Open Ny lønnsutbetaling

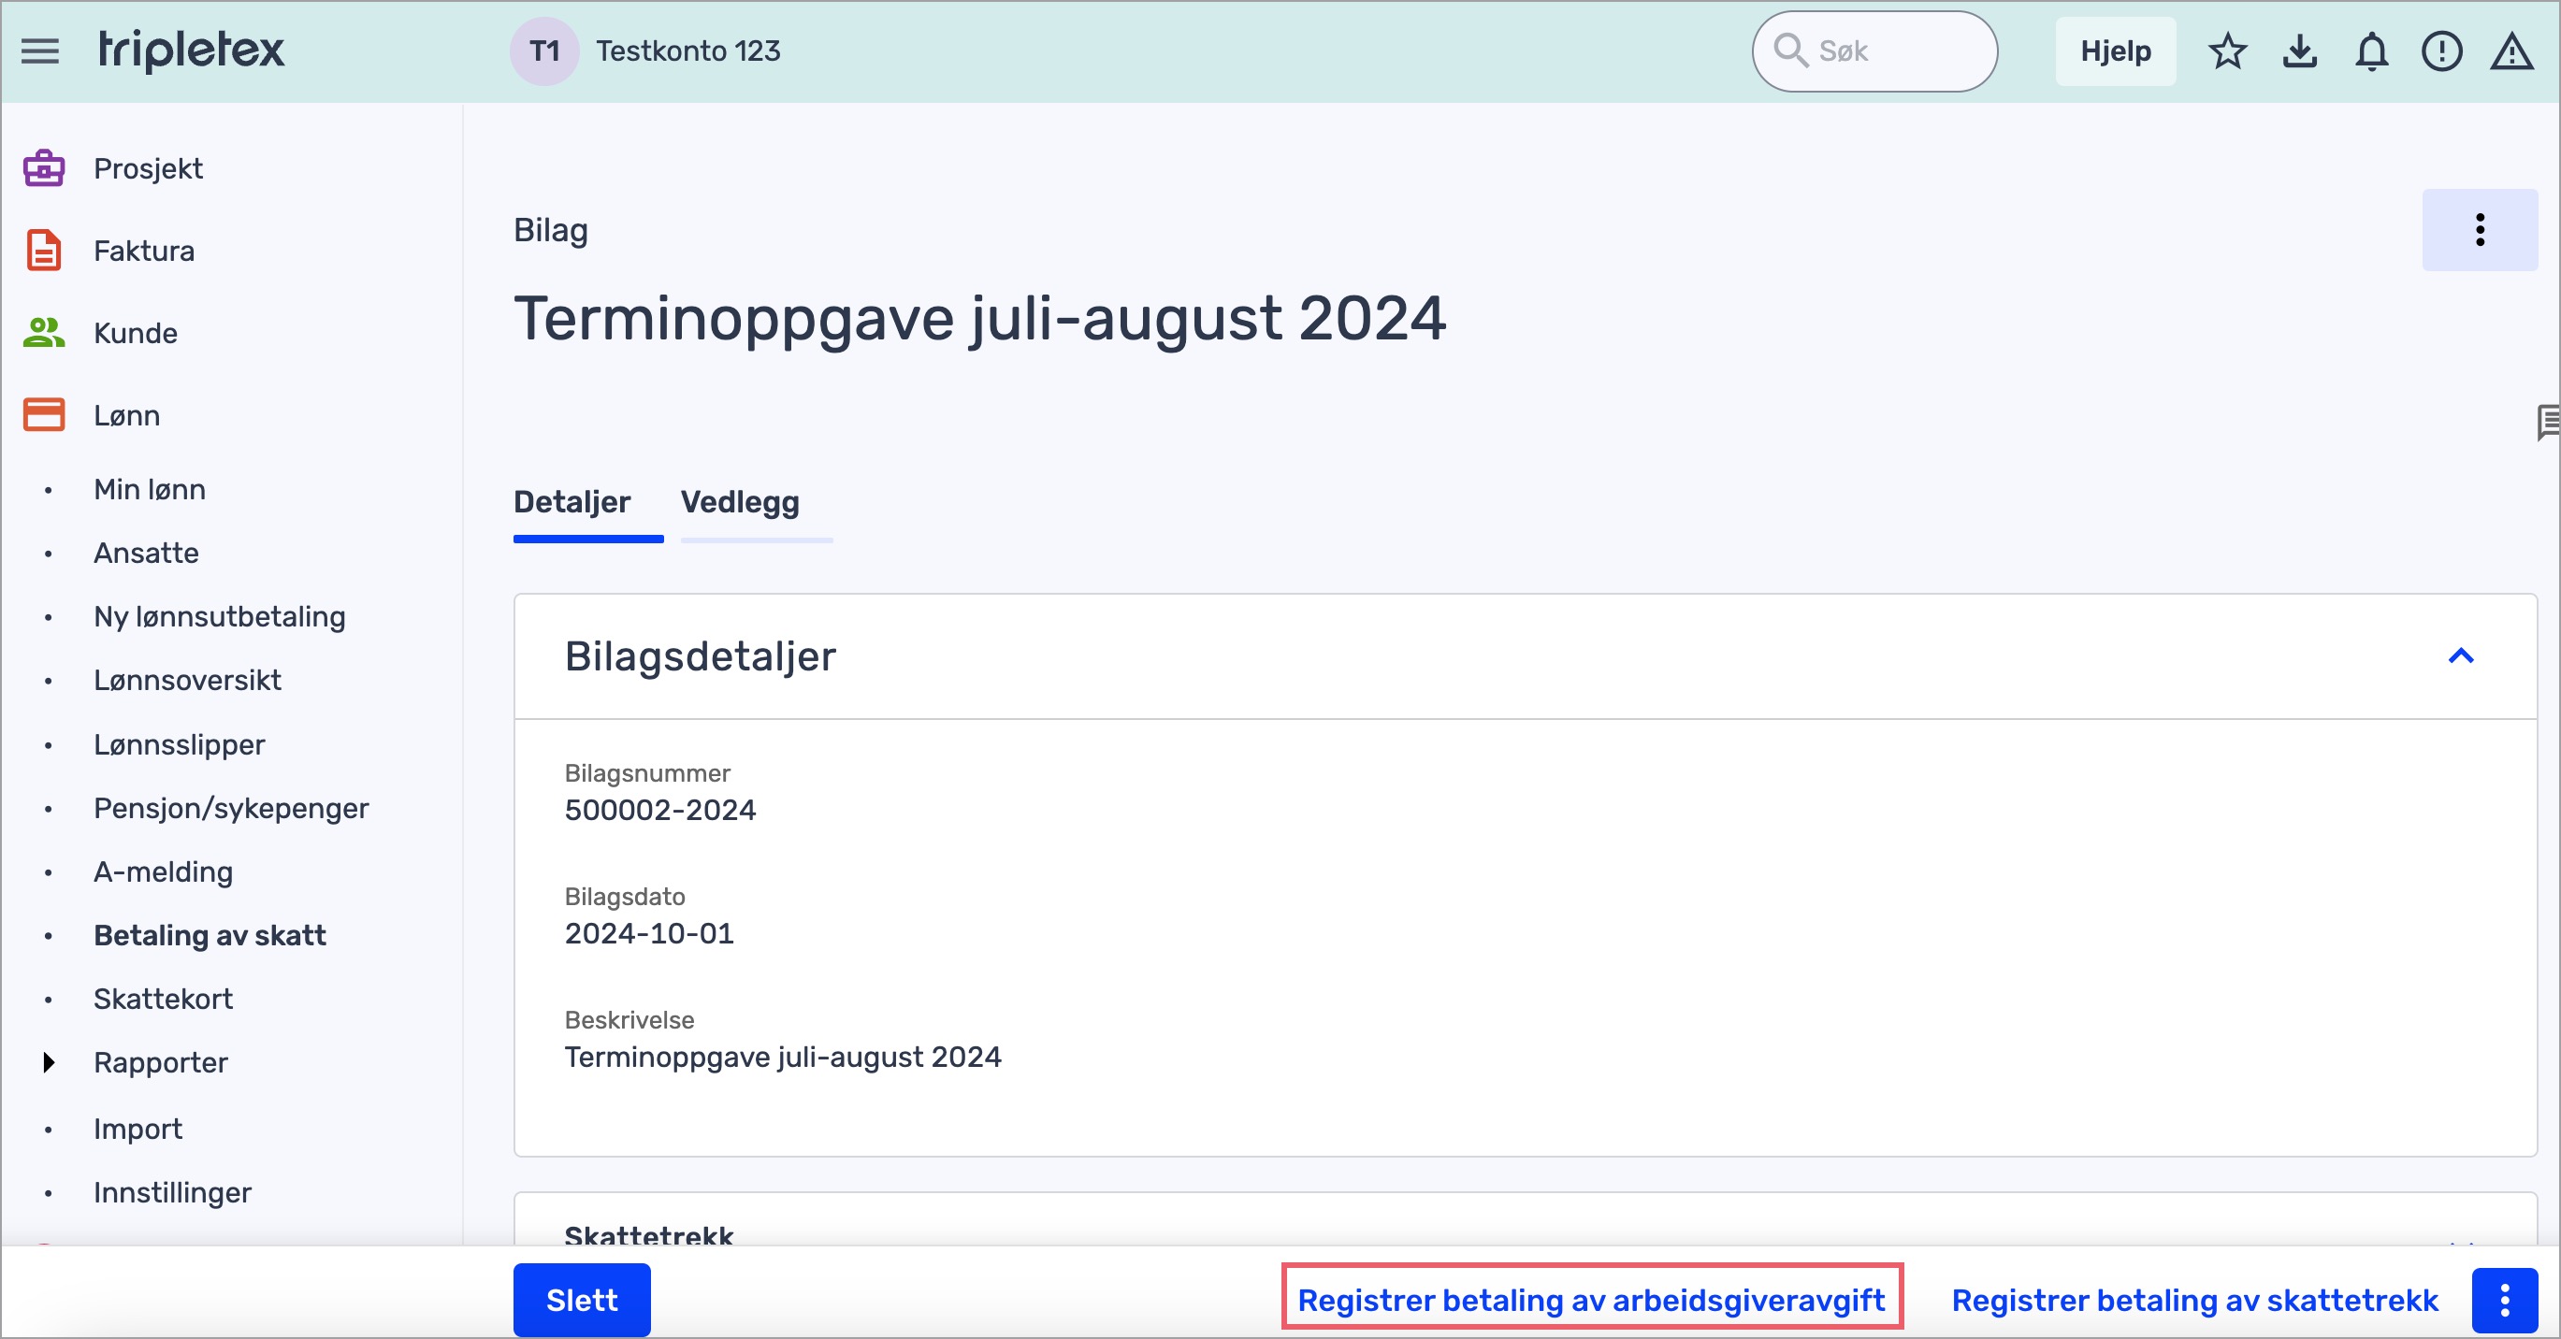[x=220, y=616]
